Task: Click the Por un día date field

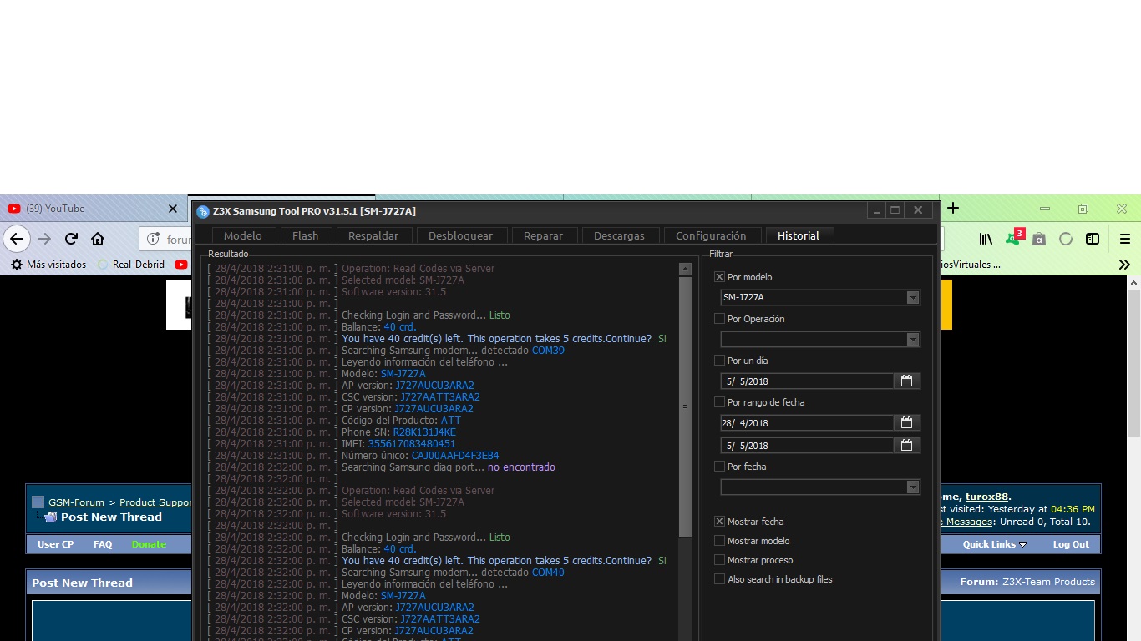Action: tap(807, 381)
